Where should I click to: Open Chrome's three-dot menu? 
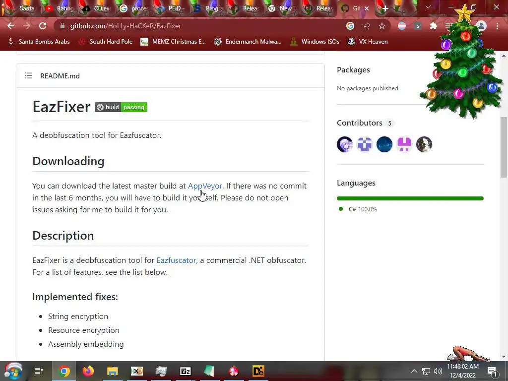pos(497,26)
